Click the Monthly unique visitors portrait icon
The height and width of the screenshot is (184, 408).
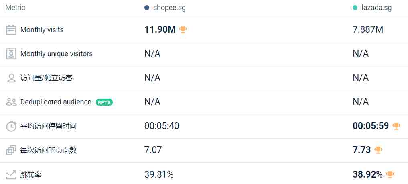(x=11, y=54)
